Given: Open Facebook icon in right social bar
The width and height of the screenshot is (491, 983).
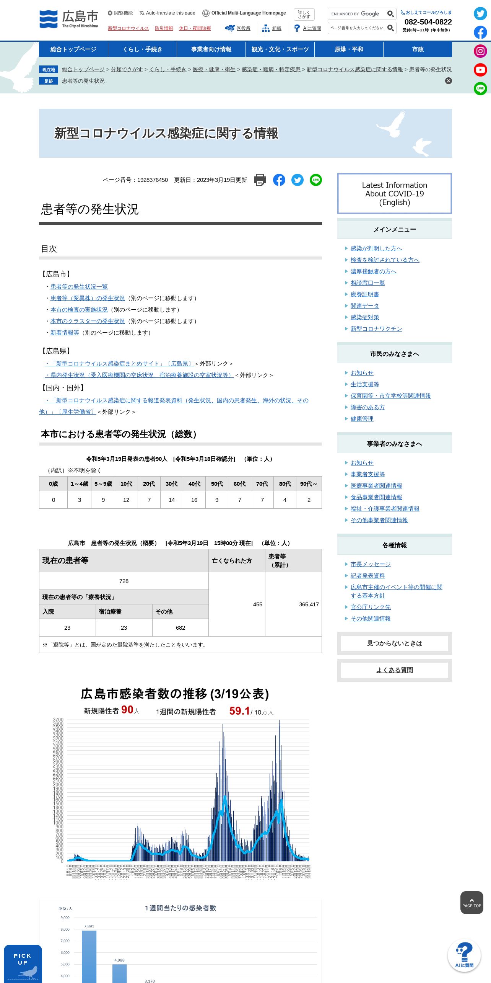Looking at the screenshot, I should tap(480, 33).
